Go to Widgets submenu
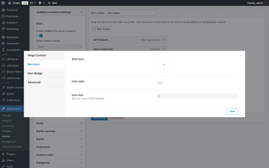This screenshot has width=269, height=168. coord(7,131)
